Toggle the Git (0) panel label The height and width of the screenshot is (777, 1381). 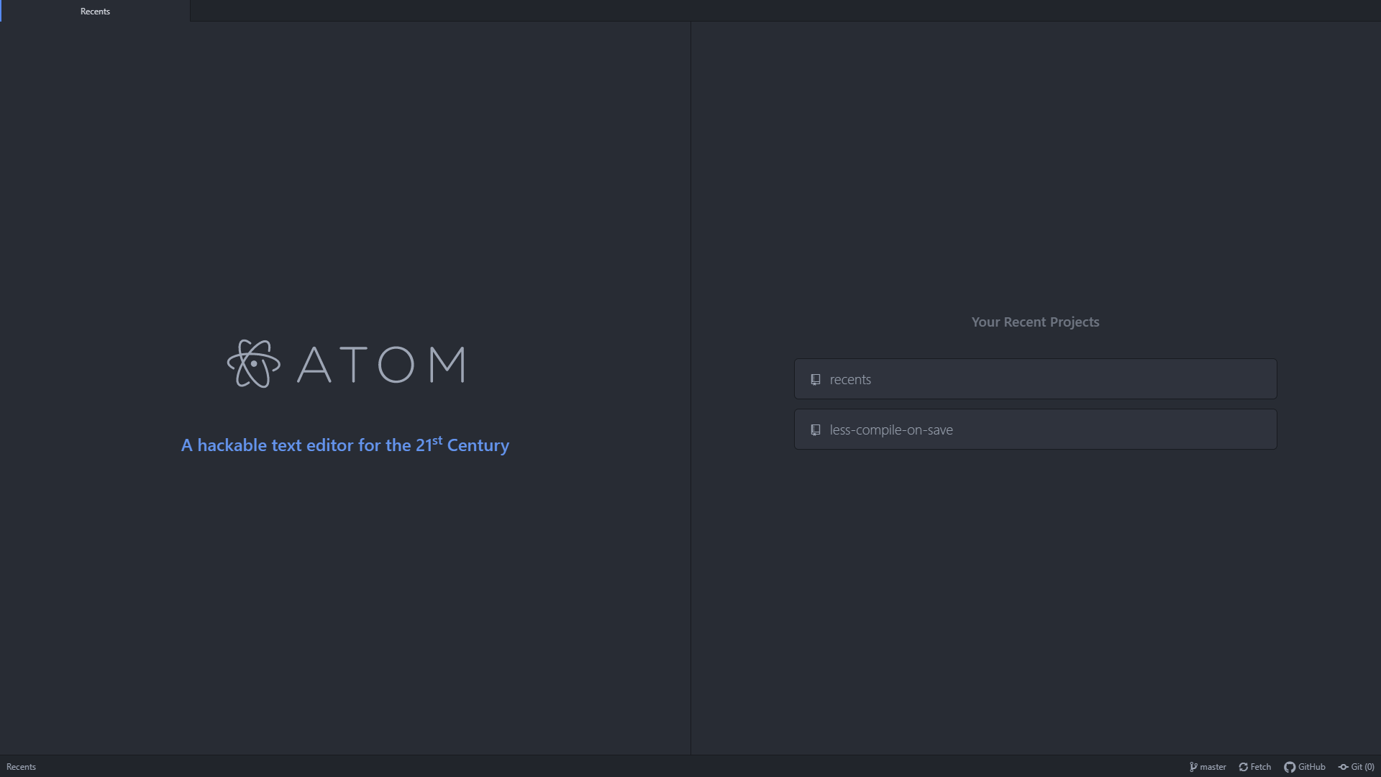coord(1362,767)
